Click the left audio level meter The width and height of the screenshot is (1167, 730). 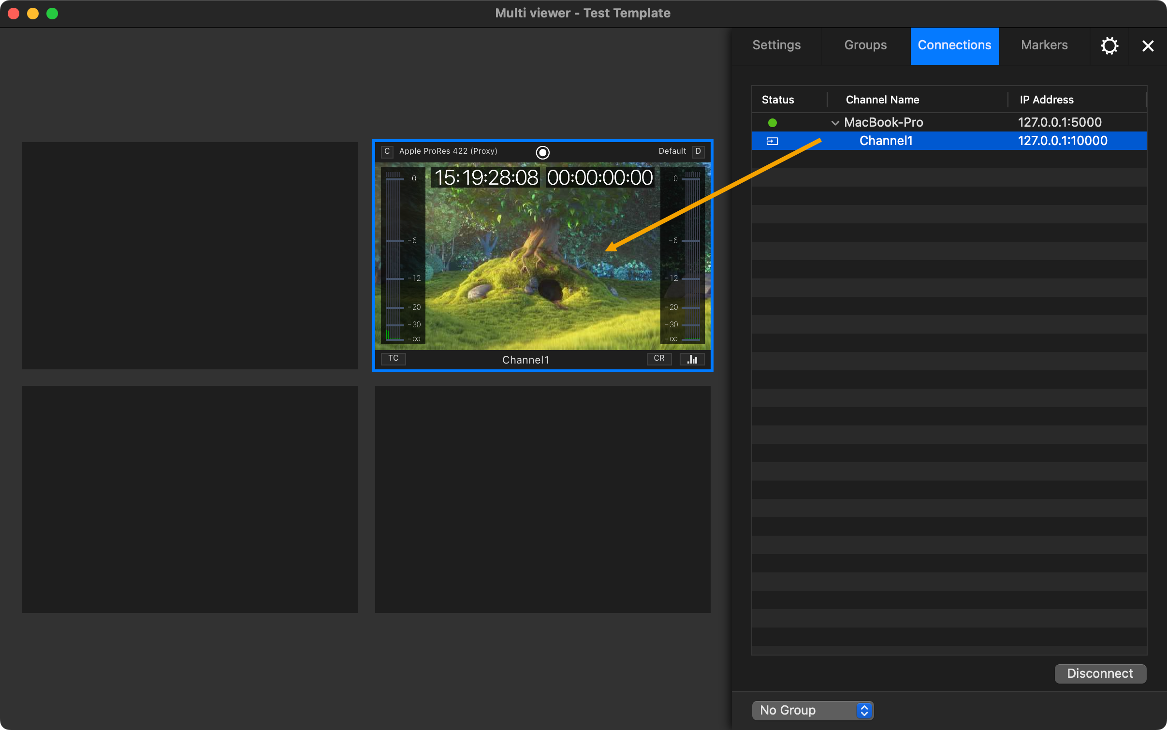tap(403, 256)
